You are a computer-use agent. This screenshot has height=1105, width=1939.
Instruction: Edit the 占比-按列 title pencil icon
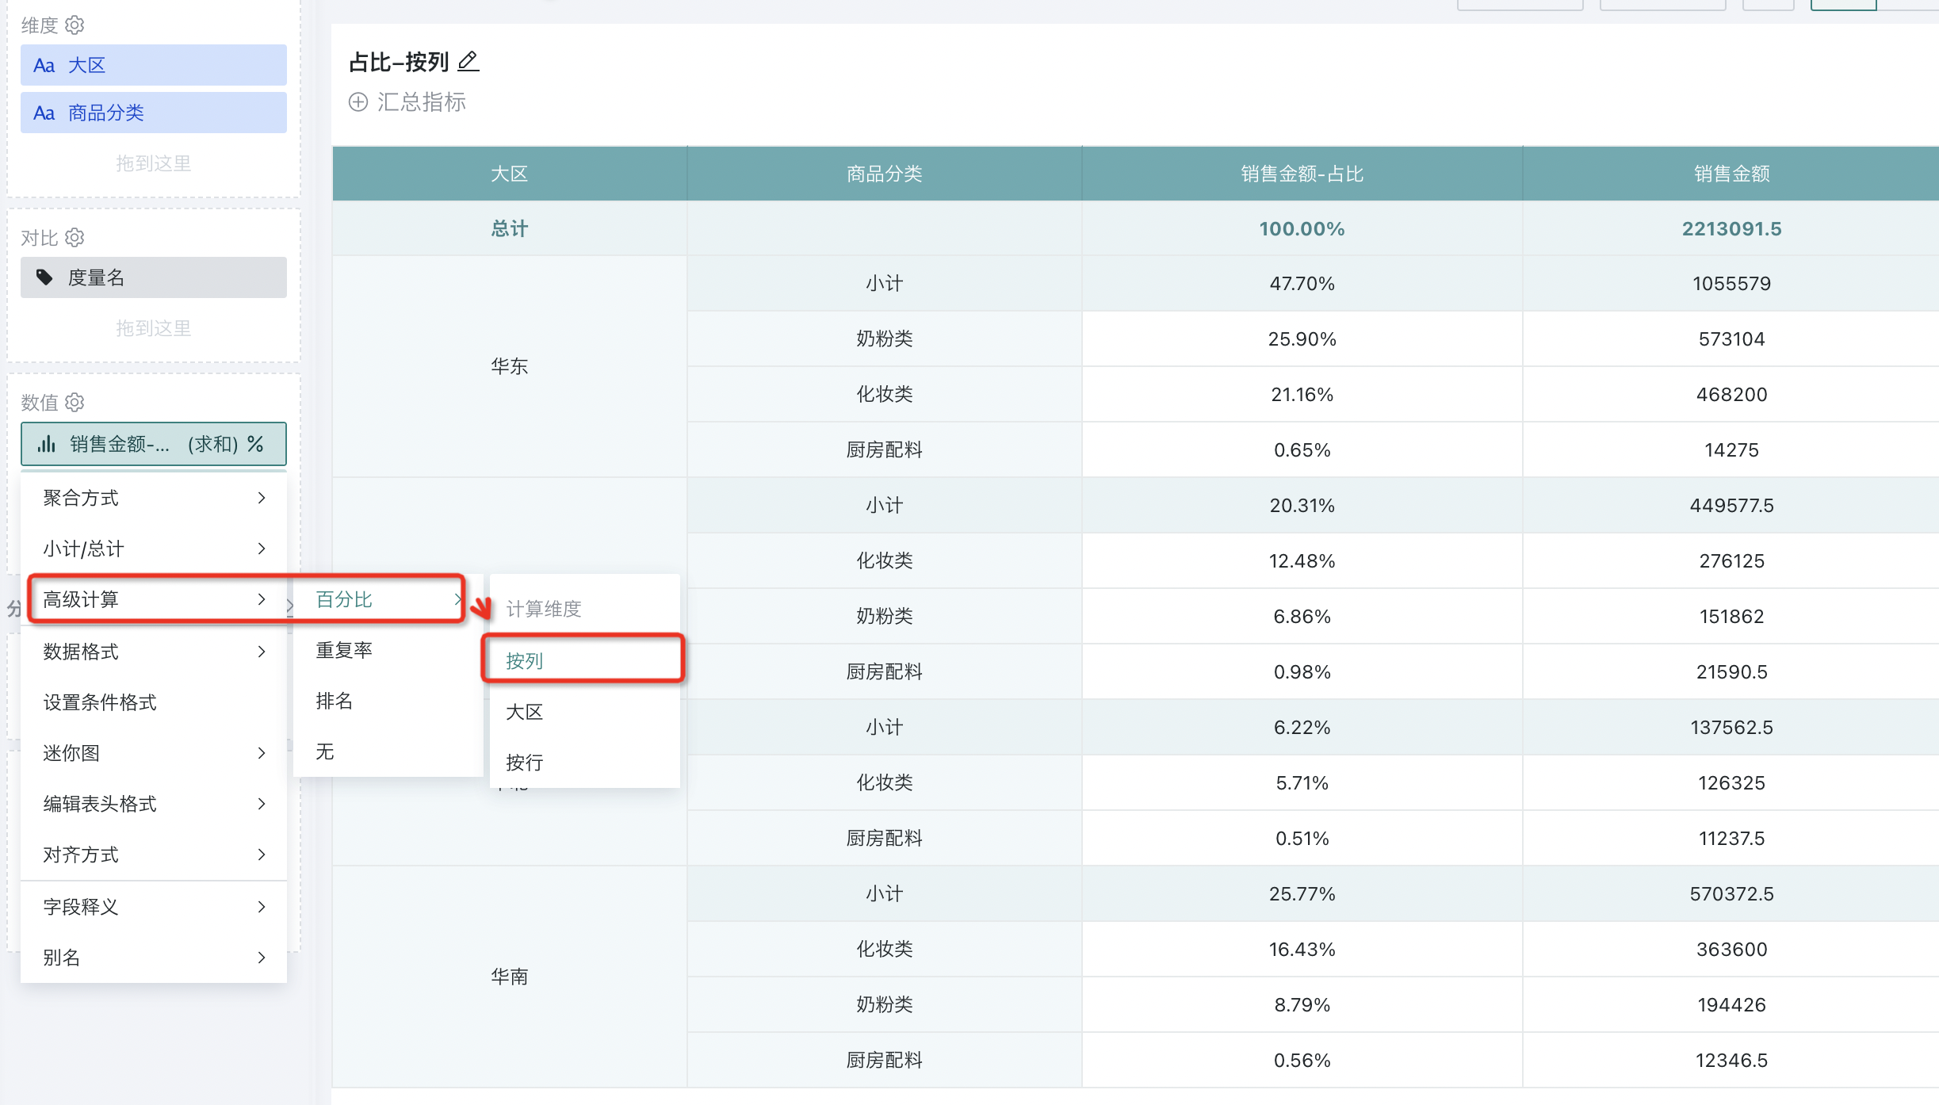coord(468,61)
